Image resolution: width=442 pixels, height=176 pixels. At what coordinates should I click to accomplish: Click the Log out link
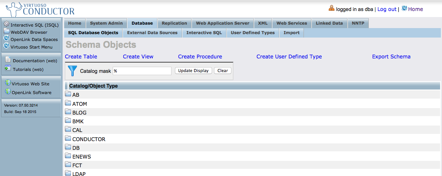387,9
